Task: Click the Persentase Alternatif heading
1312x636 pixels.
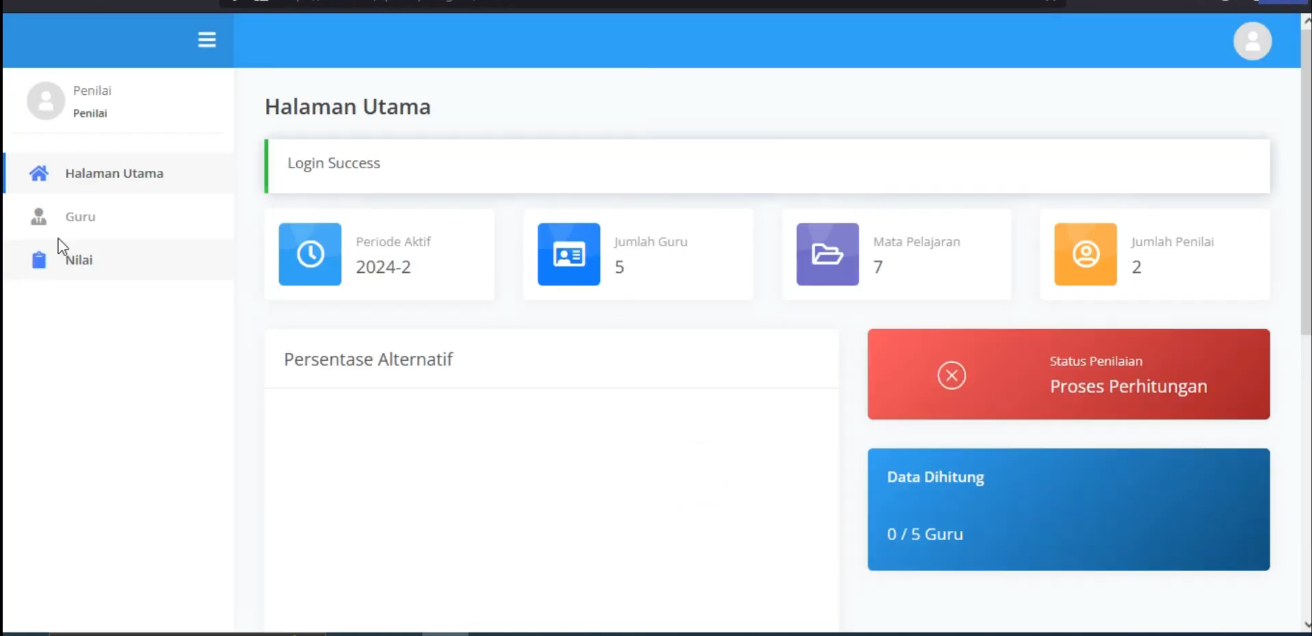Action: tap(368, 359)
